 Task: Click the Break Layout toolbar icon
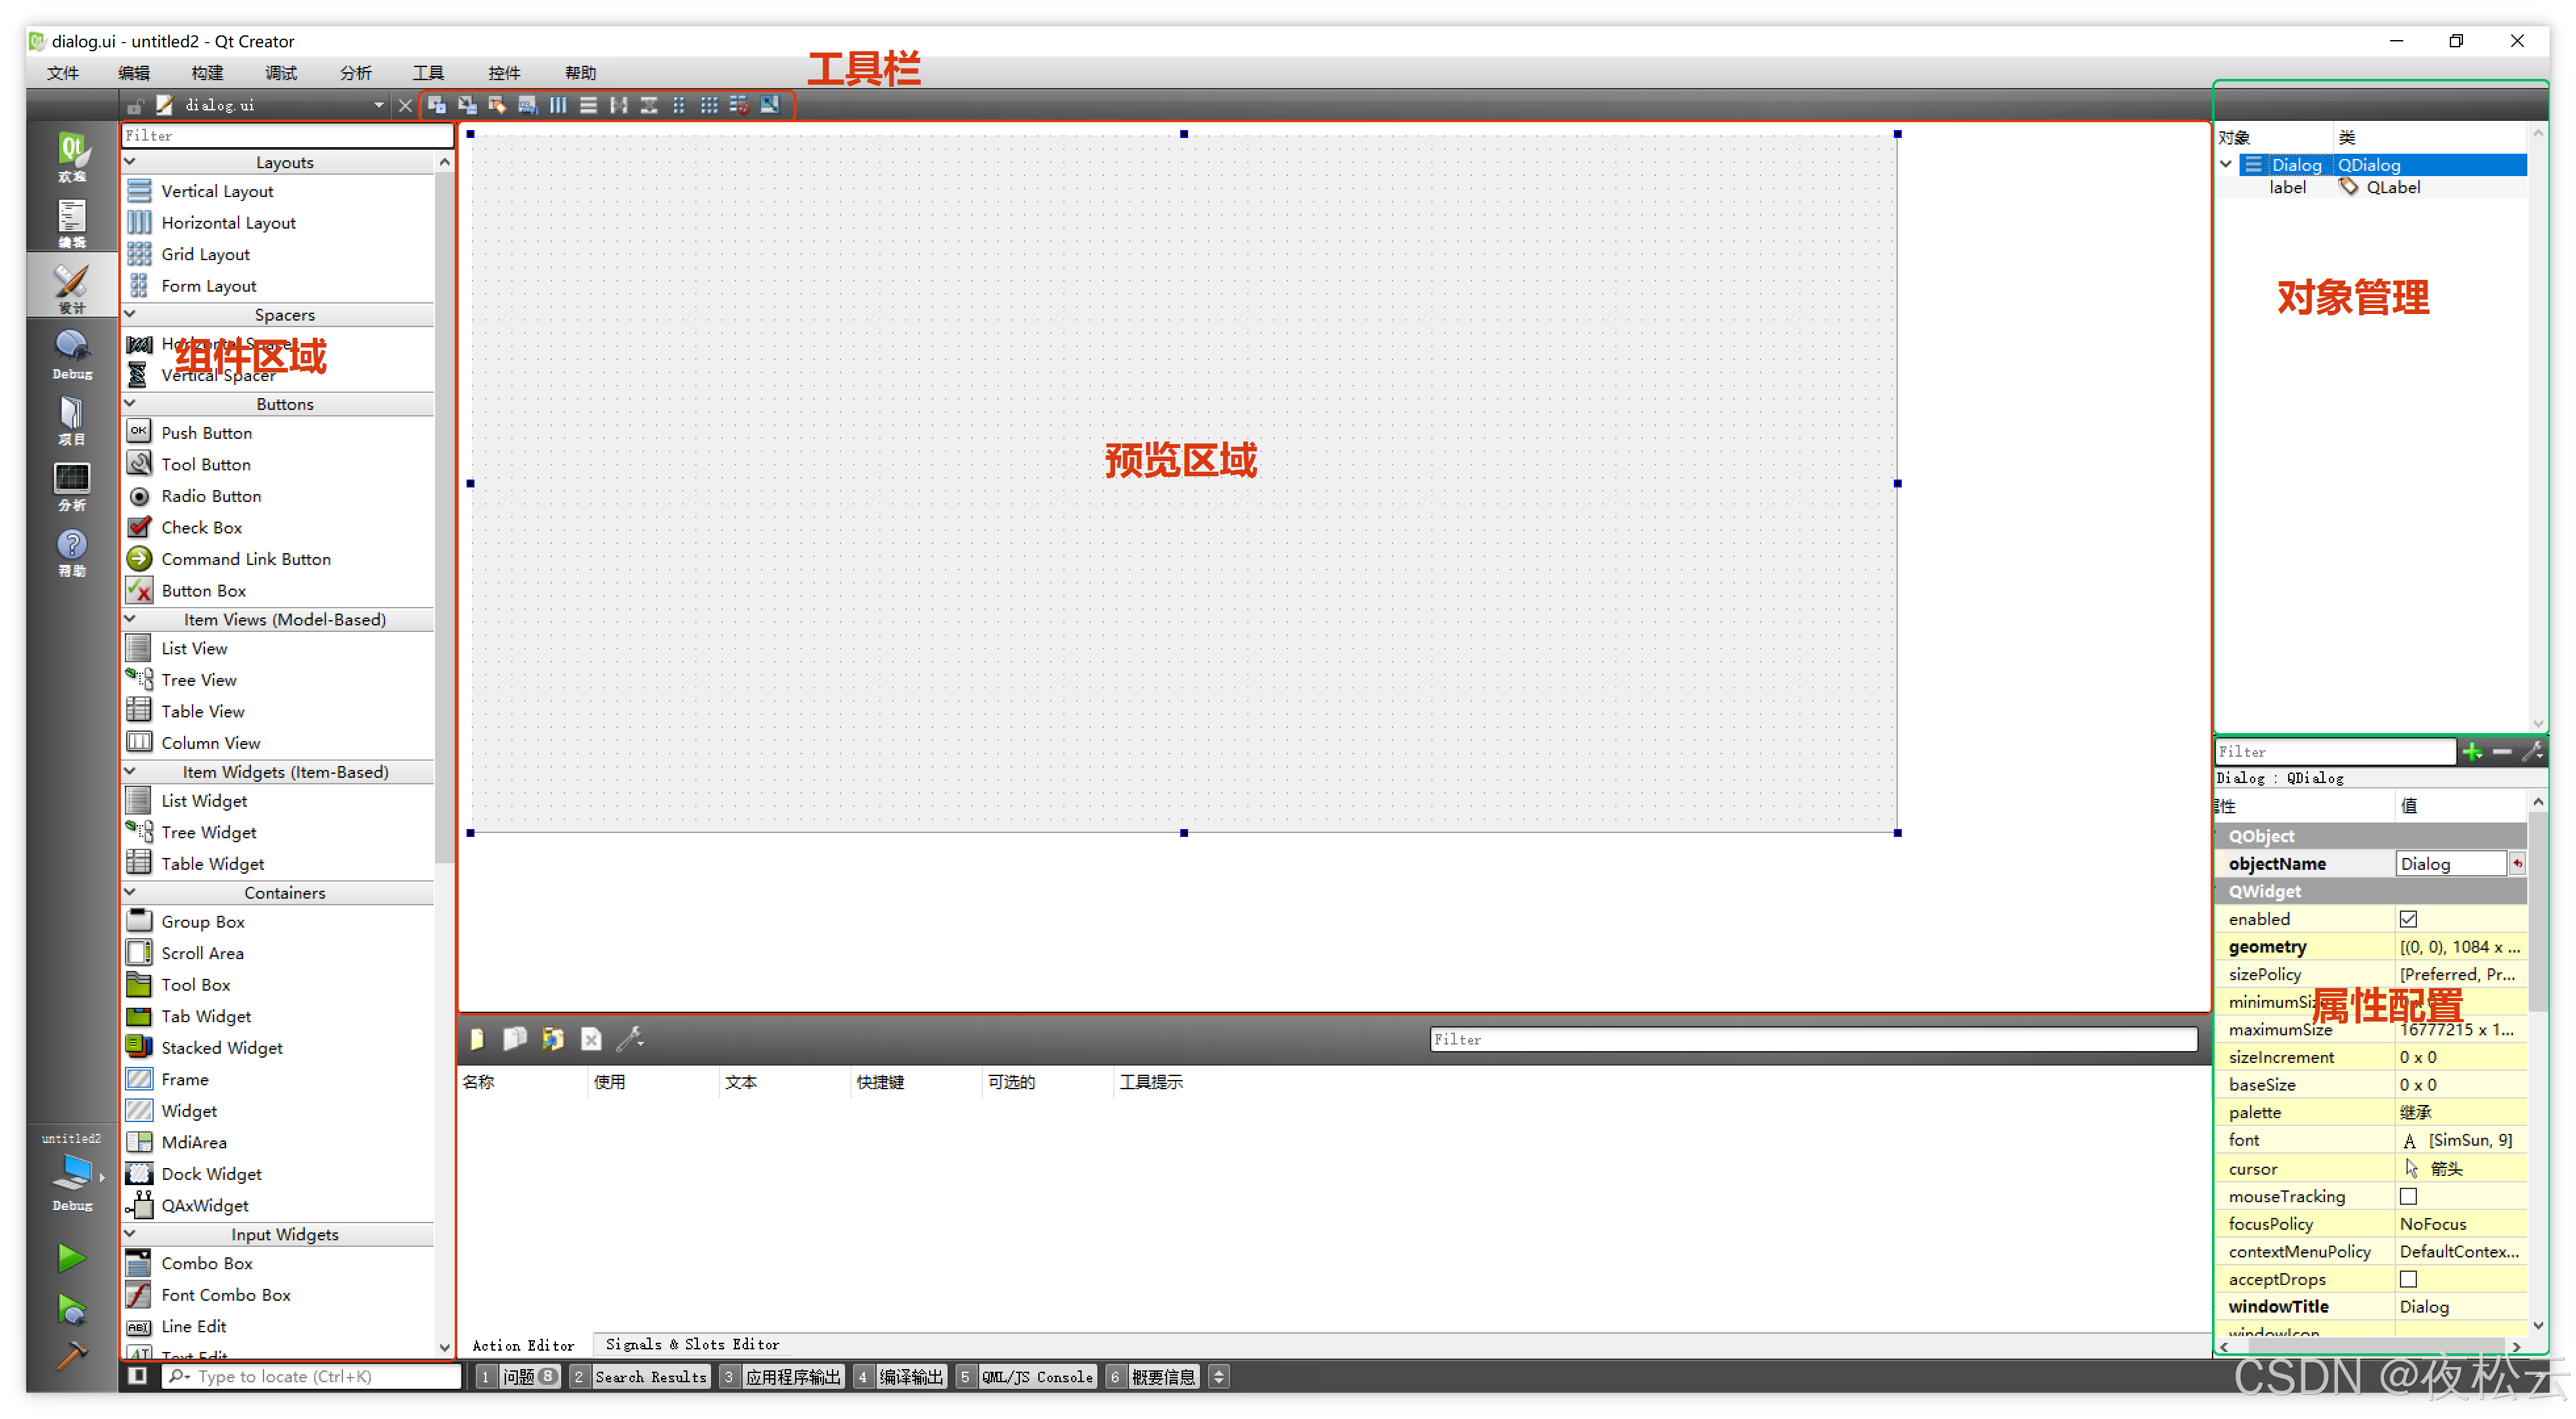pos(739,105)
